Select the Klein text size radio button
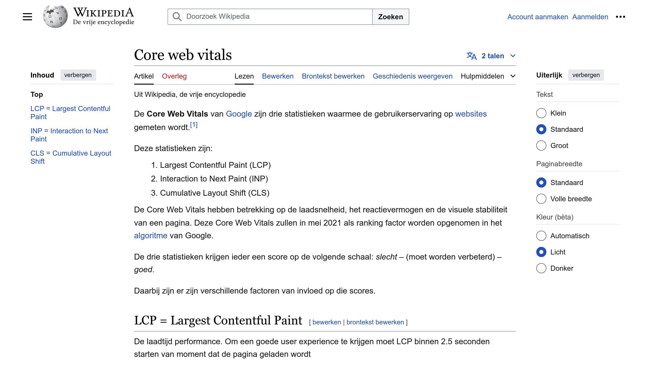Screen dimensions: 650x365 tap(541, 113)
